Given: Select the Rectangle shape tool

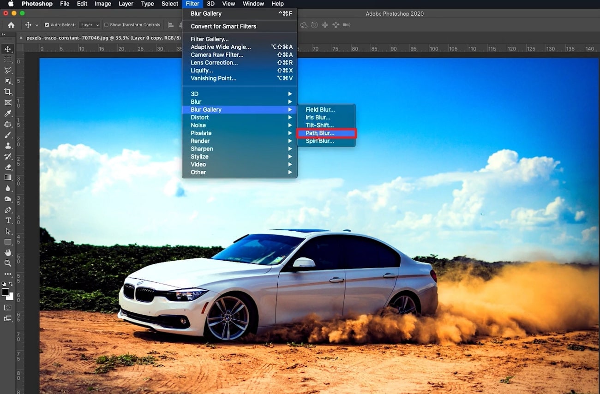Looking at the screenshot, I should pyautogui.click(x=8, y=242).
